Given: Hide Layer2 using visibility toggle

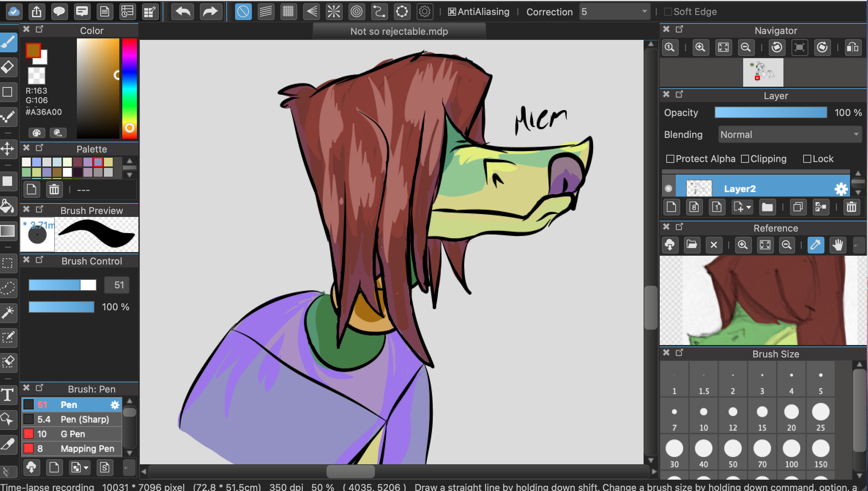Looking at the screenshot, I should click(x=668, y=188).
